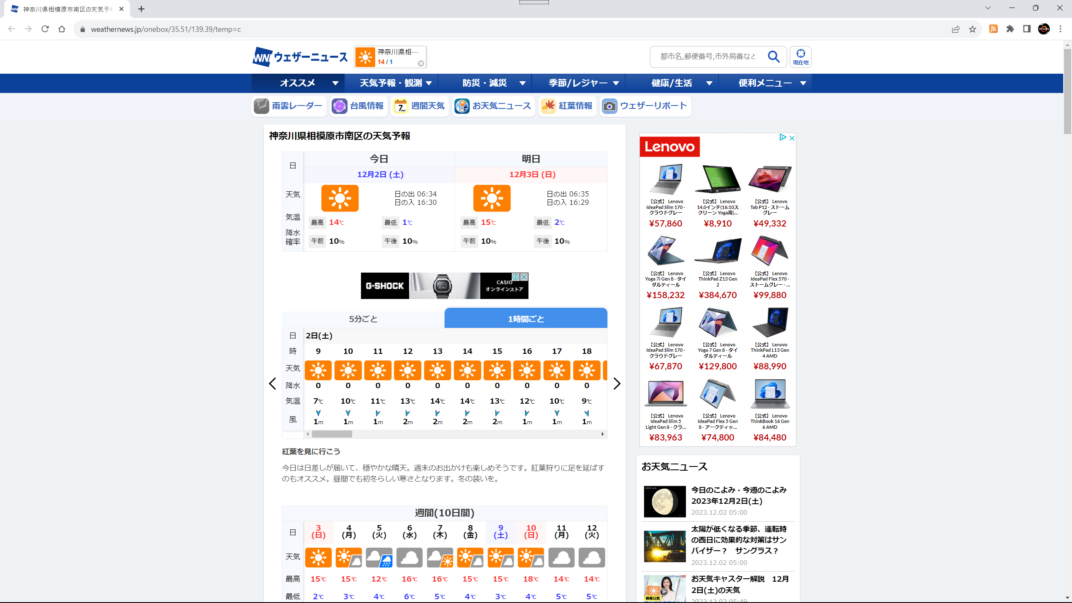Switch to the 5分ごと tab
Image resolution: width=1072 pixels, height=603 pixels.
(x=363, y=319)
